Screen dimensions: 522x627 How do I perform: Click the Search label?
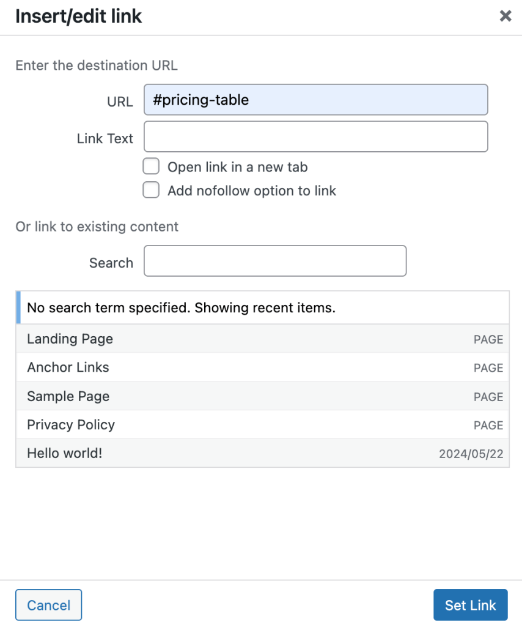(x=111, y=263)
